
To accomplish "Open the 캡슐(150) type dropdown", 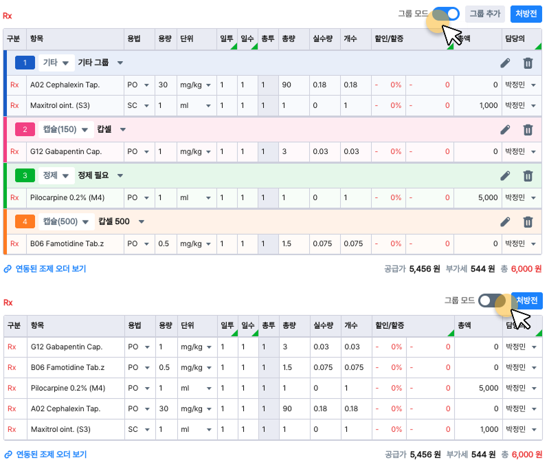I will coord(66,129).
